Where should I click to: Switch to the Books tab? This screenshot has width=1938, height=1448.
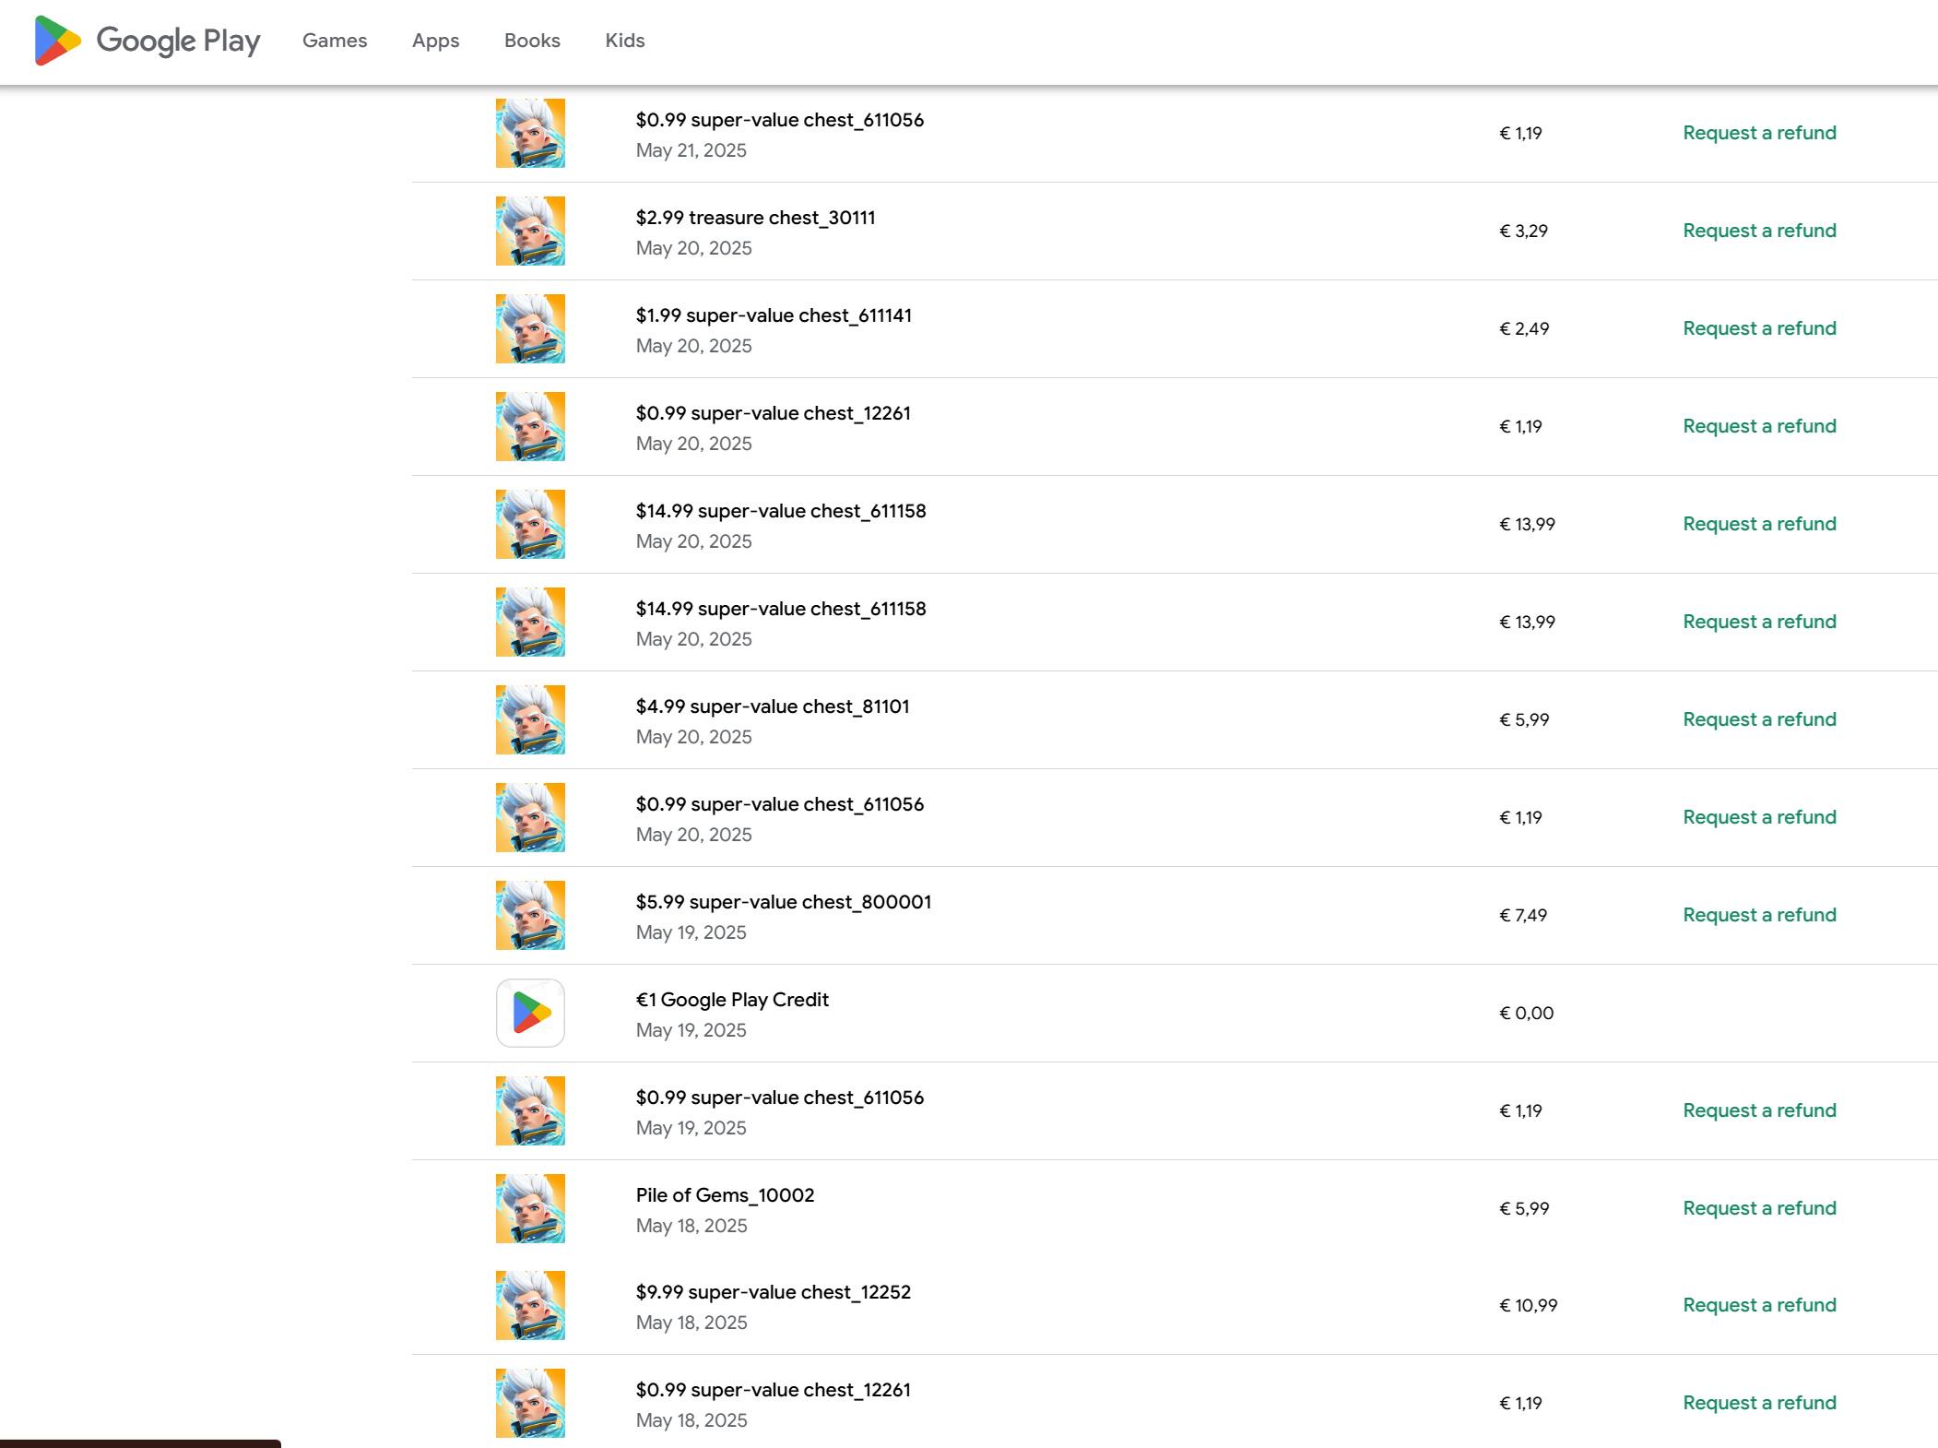click(x=532, y=41)
